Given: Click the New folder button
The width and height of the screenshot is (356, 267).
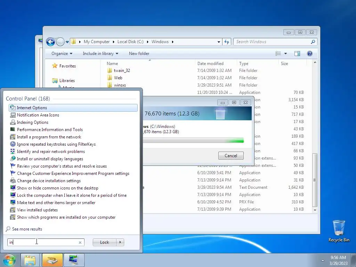Looking at the screenshot, I should point(139,54).
